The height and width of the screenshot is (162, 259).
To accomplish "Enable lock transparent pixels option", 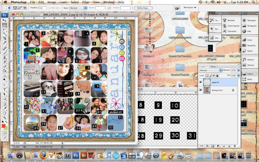I will pyautogui.click(x=207, y=76).
